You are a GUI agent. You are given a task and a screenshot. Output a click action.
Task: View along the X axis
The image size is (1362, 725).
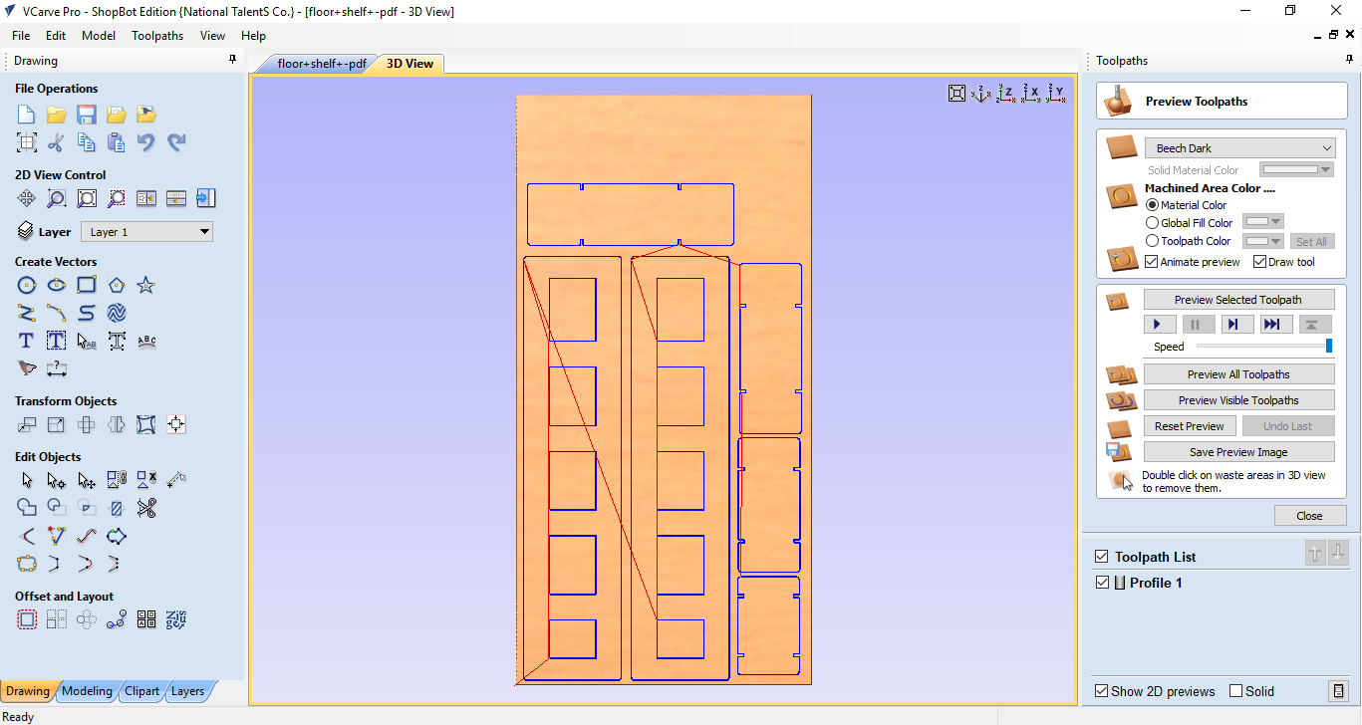click(x=1031, y=93)
